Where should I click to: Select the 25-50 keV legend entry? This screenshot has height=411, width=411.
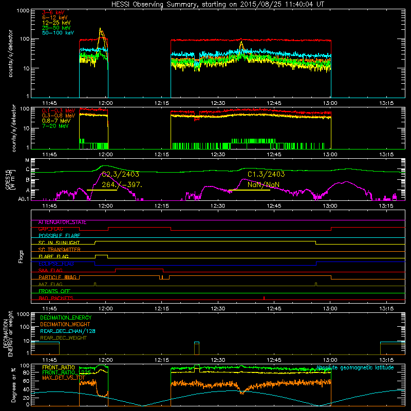(x=57, y=28)
